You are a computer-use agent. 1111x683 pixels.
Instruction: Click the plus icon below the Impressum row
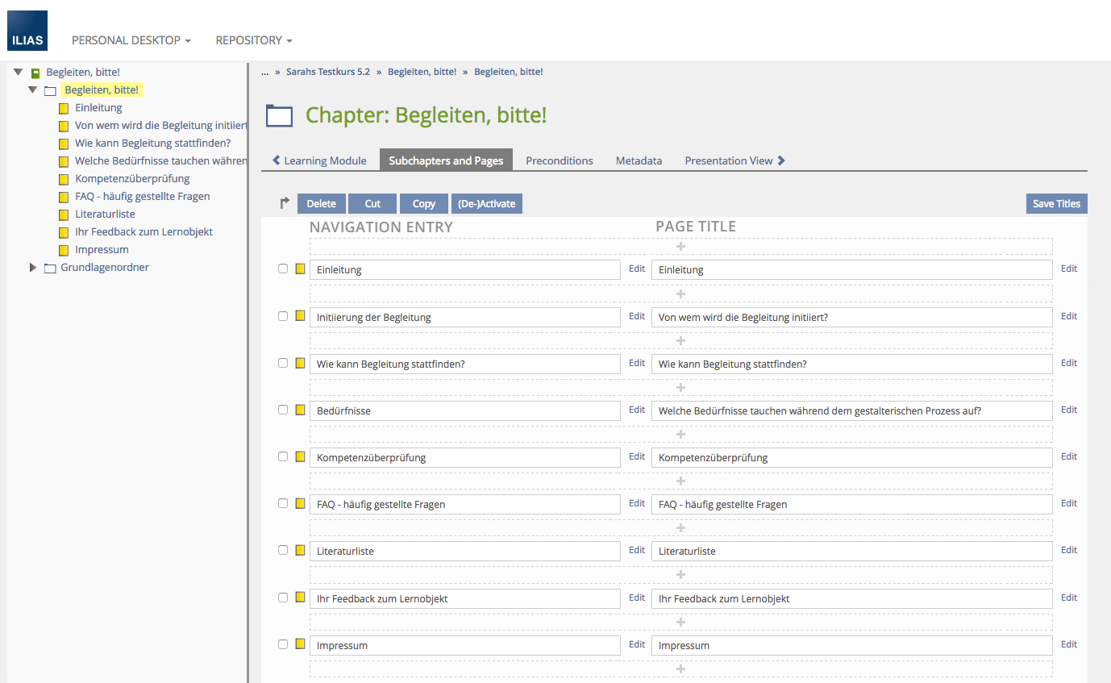point(680,668)
